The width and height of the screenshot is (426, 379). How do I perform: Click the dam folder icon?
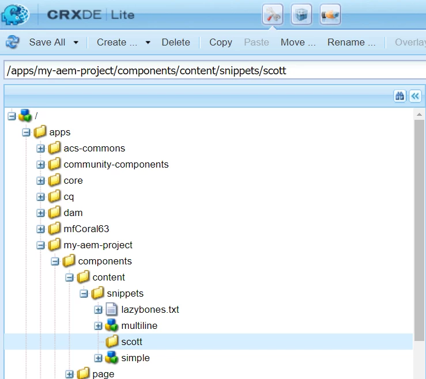coord(54,213)
